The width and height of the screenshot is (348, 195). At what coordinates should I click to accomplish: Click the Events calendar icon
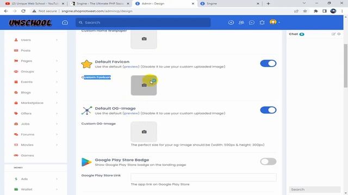click(x=16, y=82)
